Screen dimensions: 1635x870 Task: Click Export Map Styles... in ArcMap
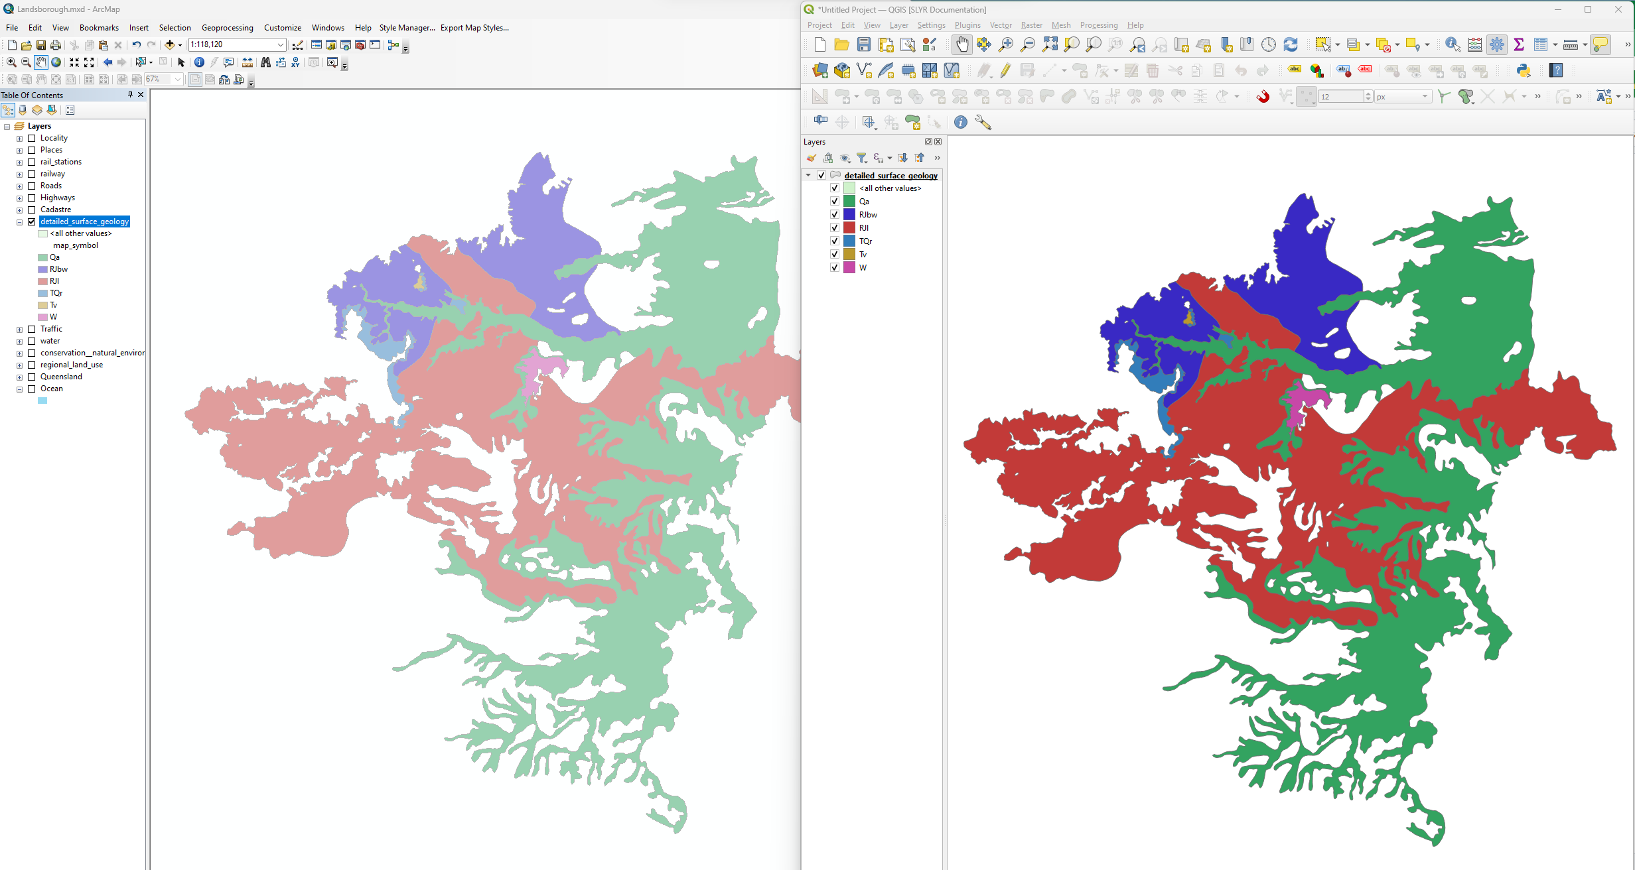(474, 28)
